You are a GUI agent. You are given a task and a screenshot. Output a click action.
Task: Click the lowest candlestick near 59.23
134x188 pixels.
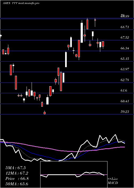pyautogui.click(x=45, y=113)
